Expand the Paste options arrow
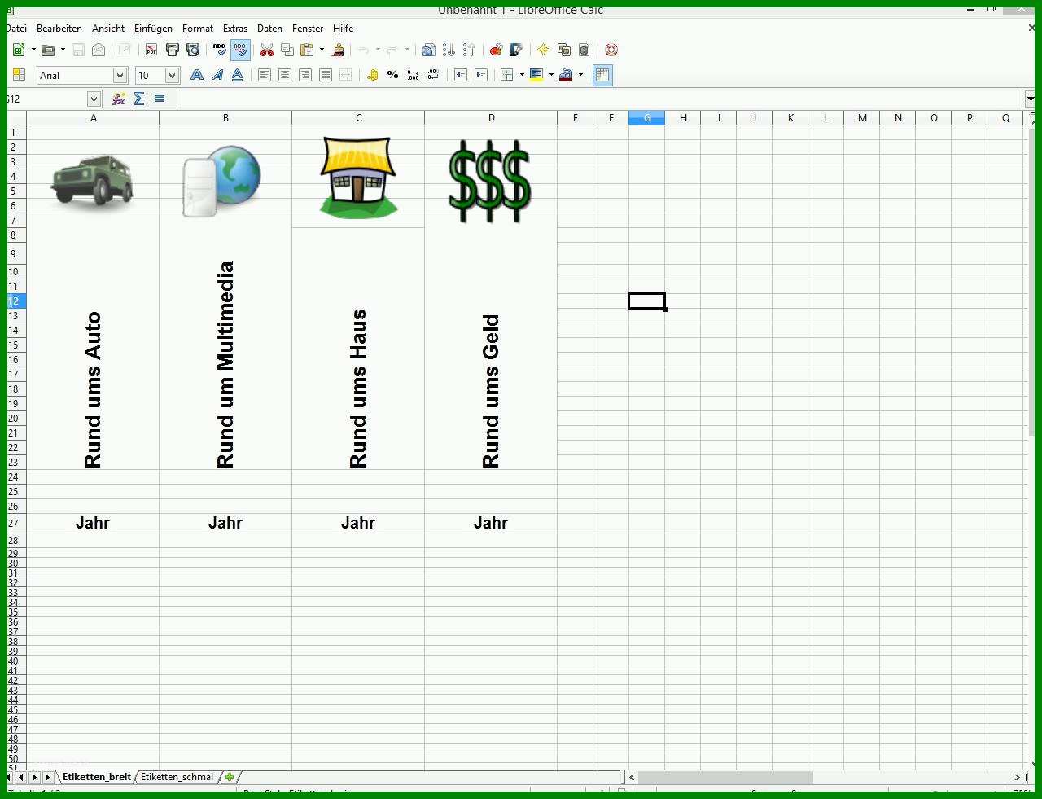Screen dimensions: 1042x799 pos(322,50)
